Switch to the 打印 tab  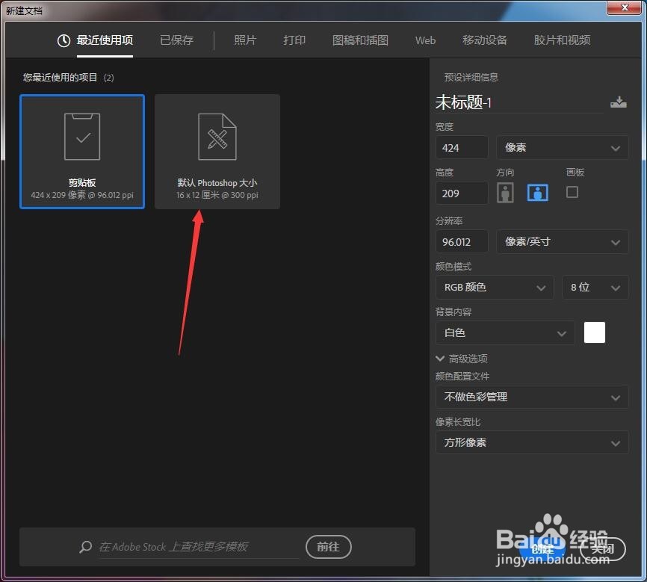294,40
